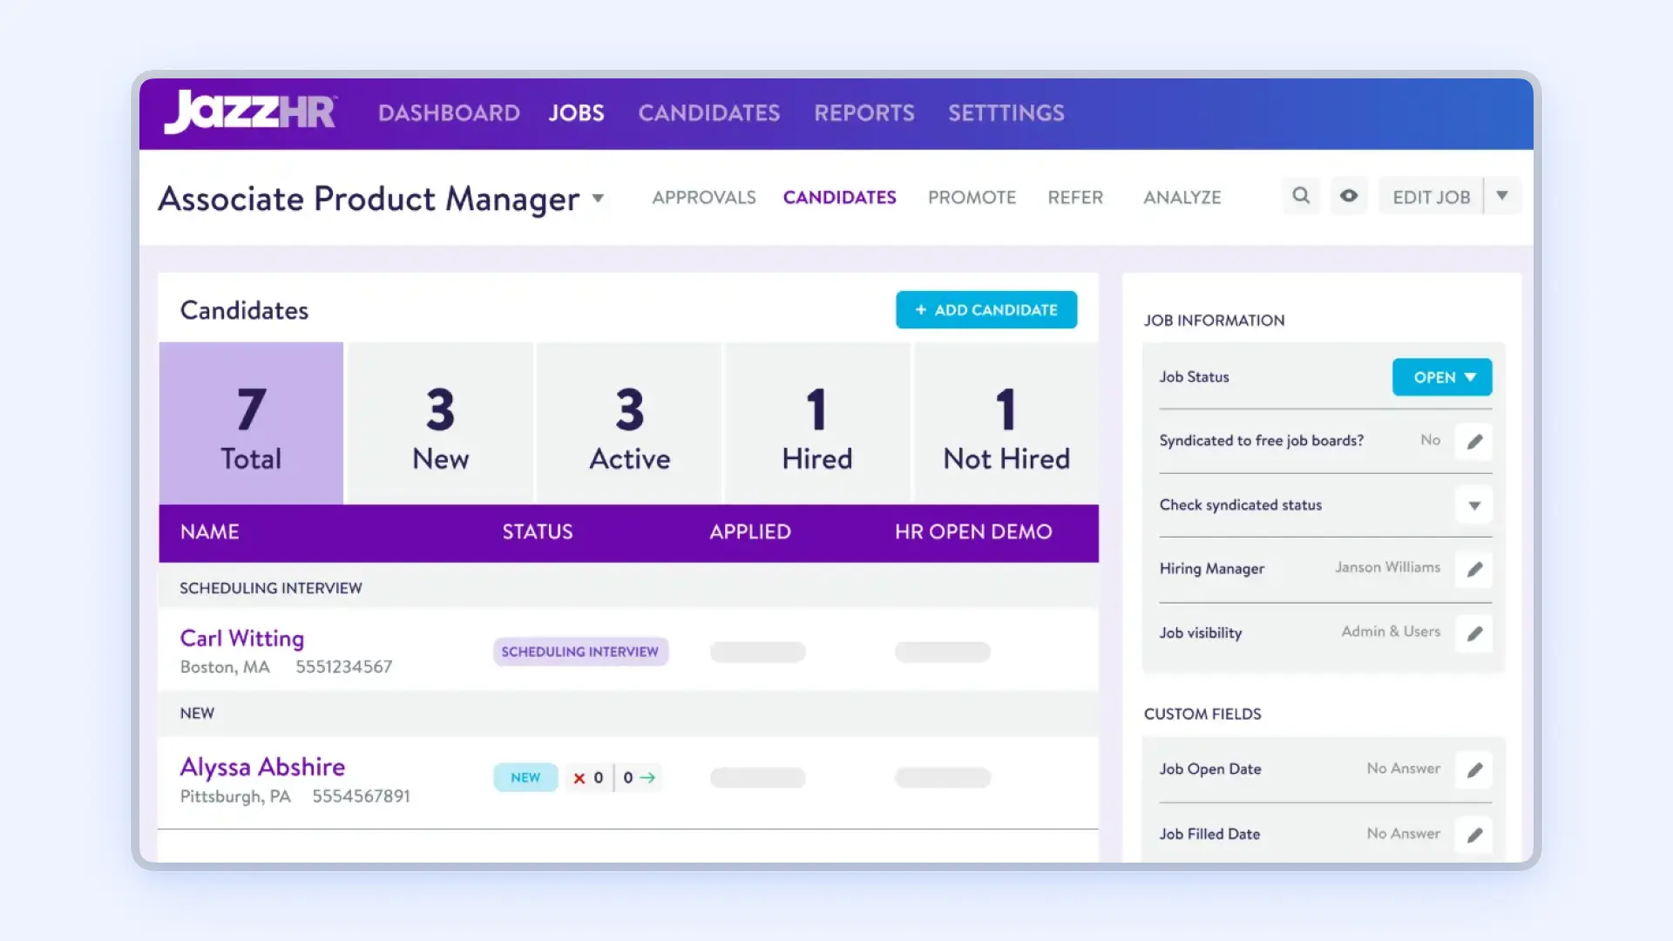
Task: Edit Job visibility using its pencil icon
Action: [1474, 634]
